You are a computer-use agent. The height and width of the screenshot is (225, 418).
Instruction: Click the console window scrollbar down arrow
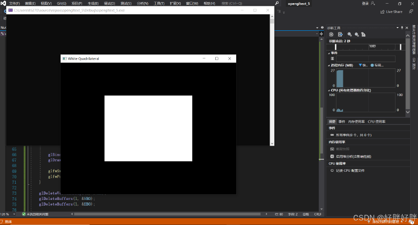(272, 144)
